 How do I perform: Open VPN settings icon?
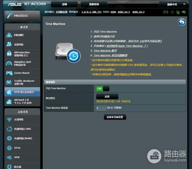(x=9, y=157)
